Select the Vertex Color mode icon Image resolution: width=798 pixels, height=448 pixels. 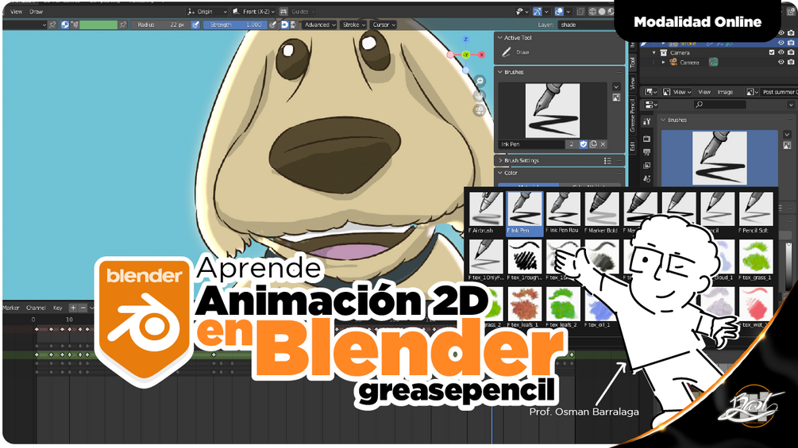pos(75,25)
